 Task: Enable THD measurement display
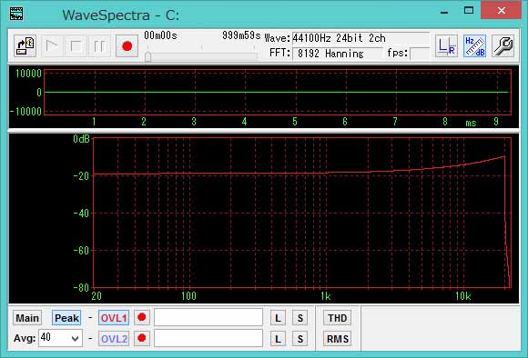338,318
